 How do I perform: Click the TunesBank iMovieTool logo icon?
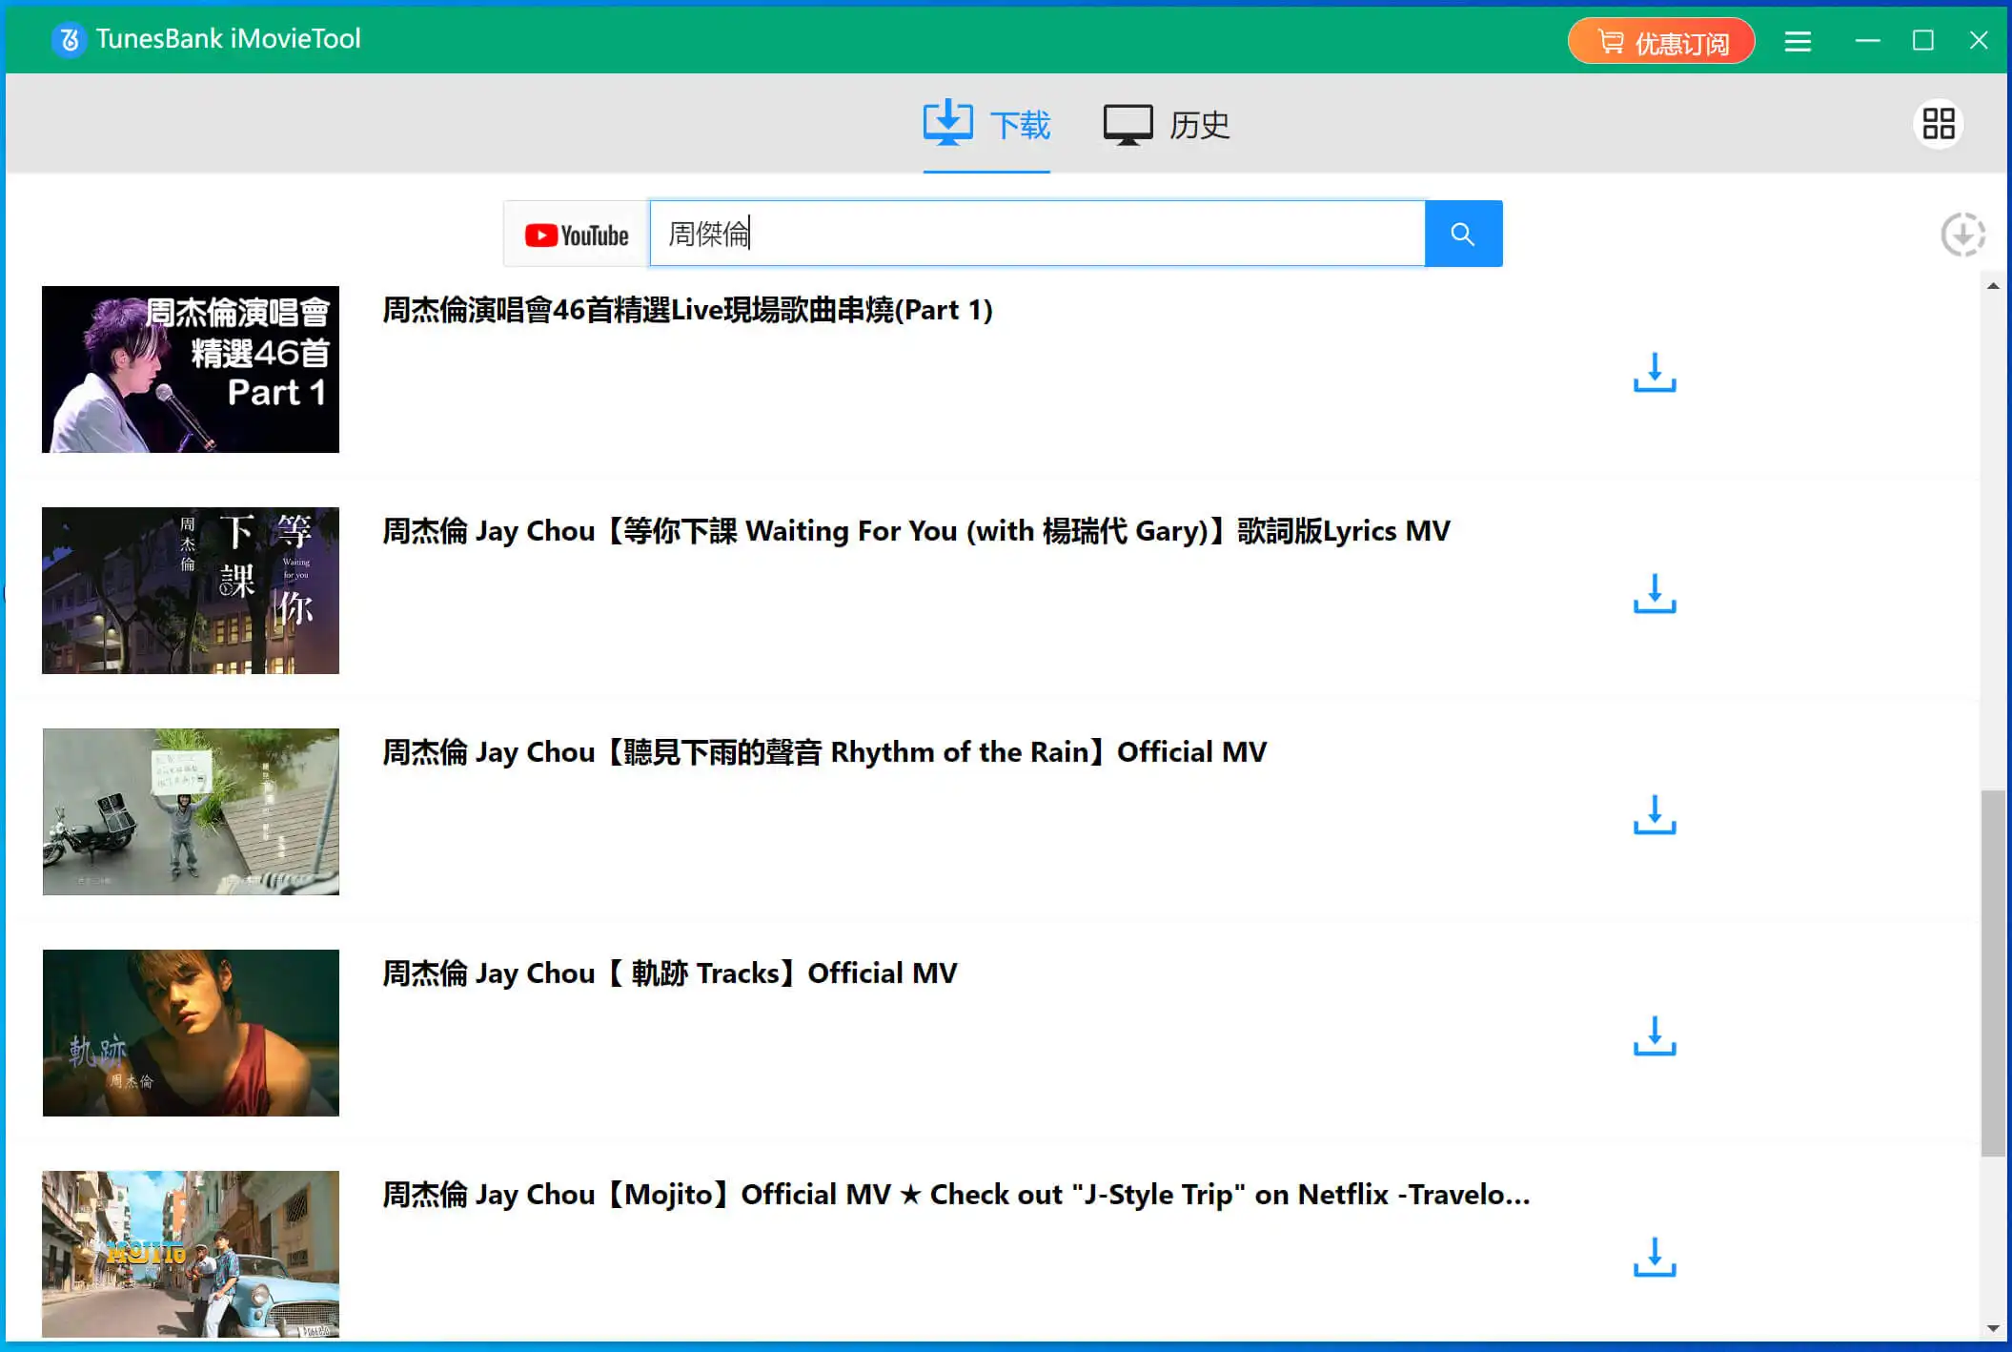69,40
